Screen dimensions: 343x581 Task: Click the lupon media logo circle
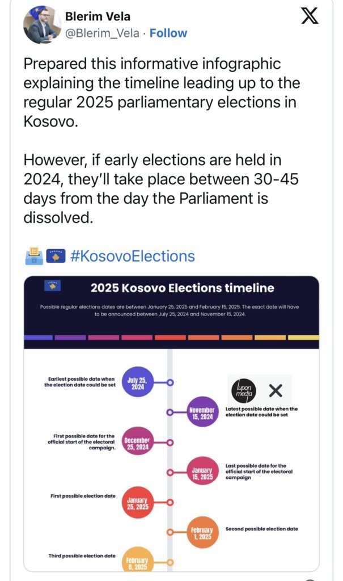pos(244,390)
